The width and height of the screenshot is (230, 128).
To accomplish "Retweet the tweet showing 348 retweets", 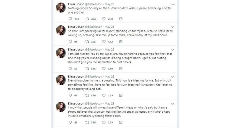I will [87, 122].
